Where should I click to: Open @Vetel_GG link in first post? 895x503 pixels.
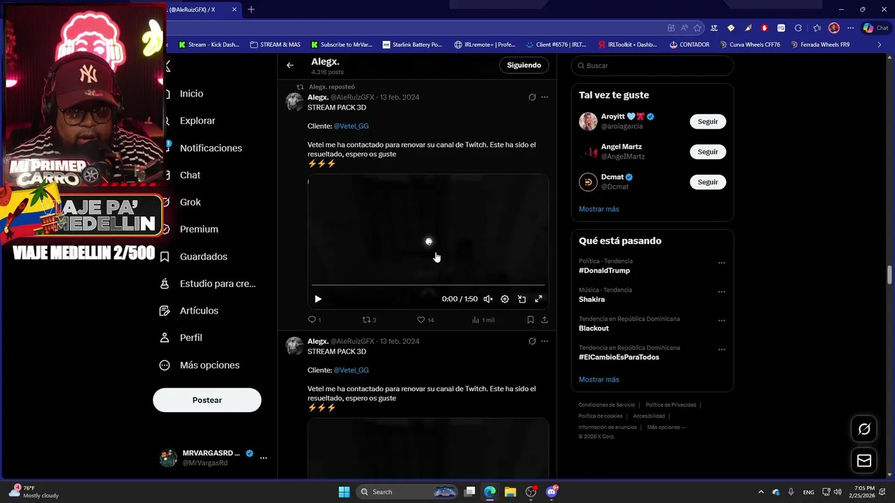(x=351, y=126)
